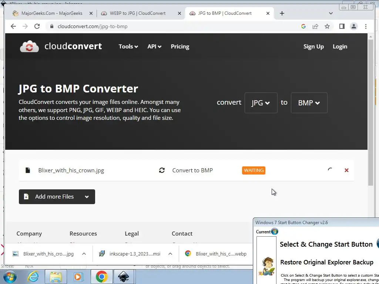Click the Blixer_with_his_crown.jpg filename

coord(71,170)
